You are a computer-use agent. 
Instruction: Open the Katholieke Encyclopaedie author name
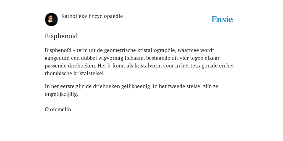click(x=92, y=16)
